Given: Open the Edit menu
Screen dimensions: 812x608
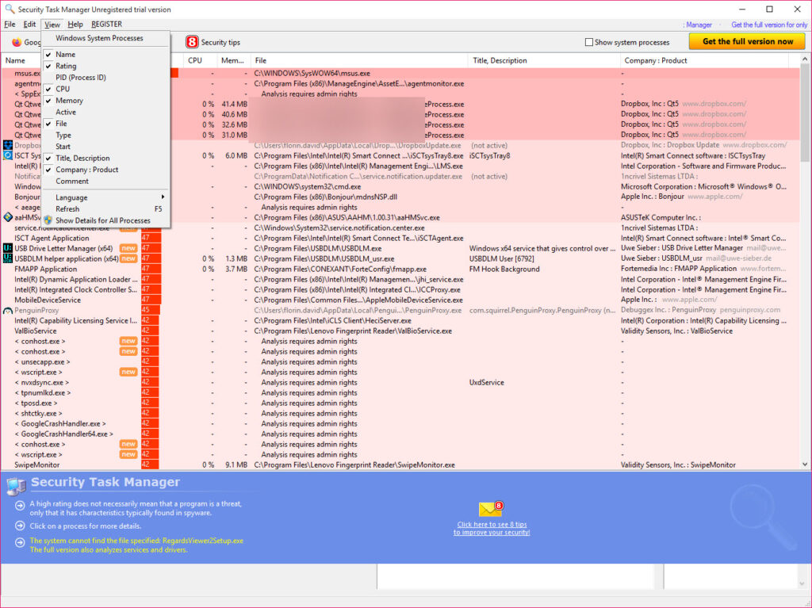Looking at the screenshot, I should point(29,25).
